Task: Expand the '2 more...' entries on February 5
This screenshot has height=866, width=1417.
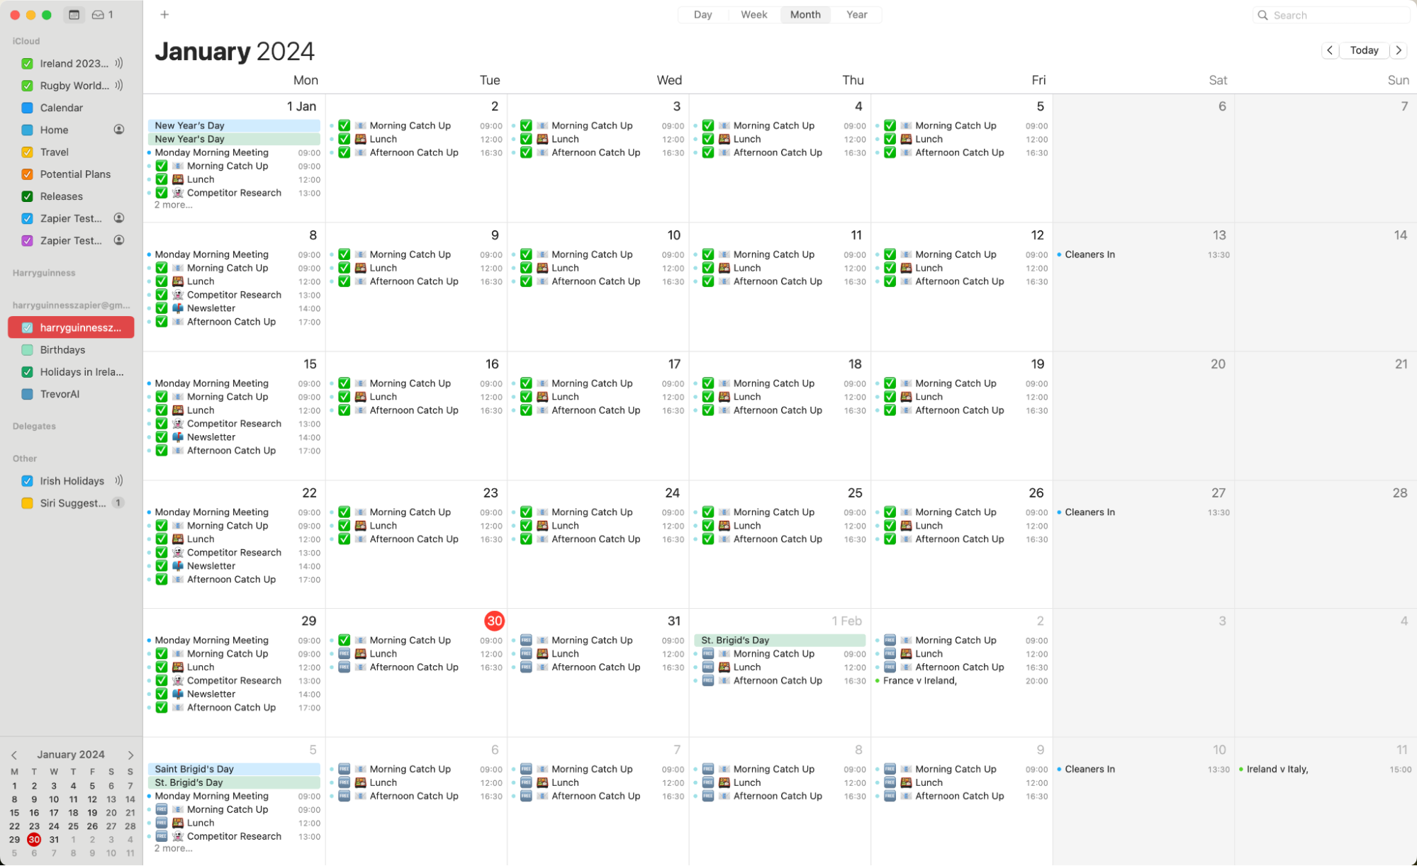Action: pyautogui.click(x=173, y=848)
